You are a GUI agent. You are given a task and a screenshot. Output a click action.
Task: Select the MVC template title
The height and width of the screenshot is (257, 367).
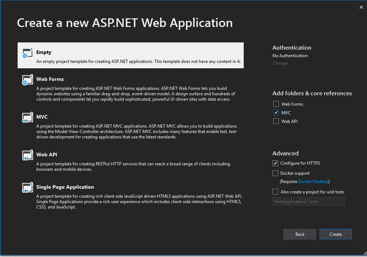(x=42, y=117)
